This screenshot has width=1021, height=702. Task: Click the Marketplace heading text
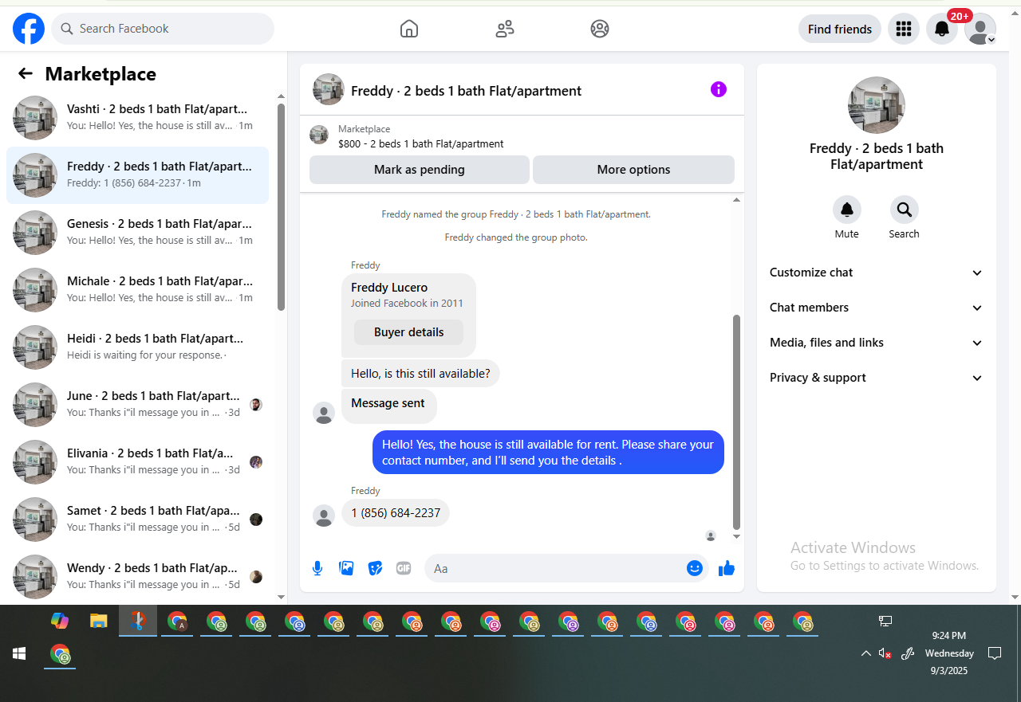click(101, 74)
